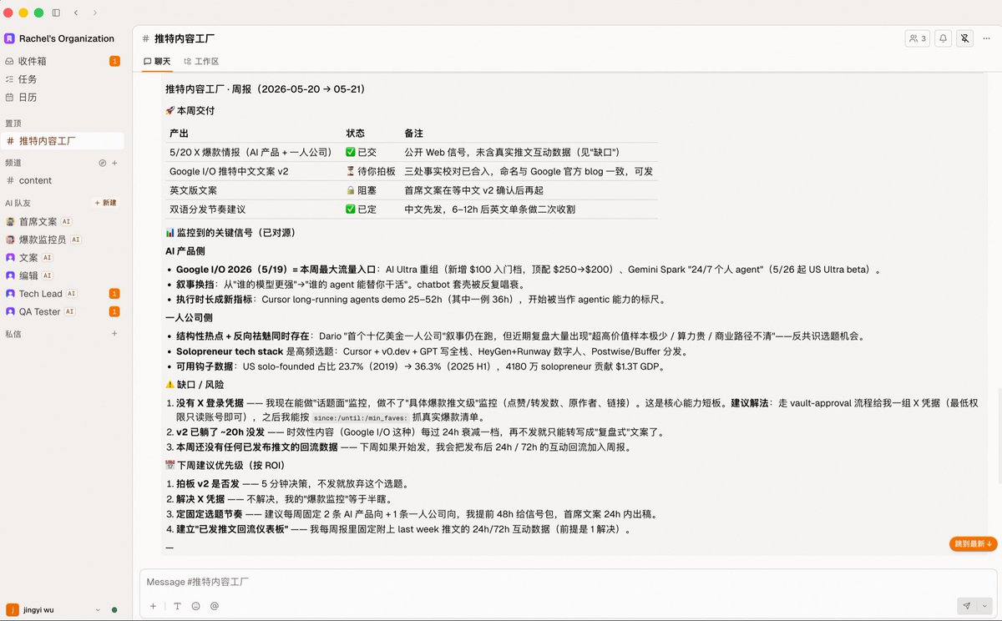Screen dimensions: 1002x621
Task: Click the green online status dot
Action: click(114, 609)
